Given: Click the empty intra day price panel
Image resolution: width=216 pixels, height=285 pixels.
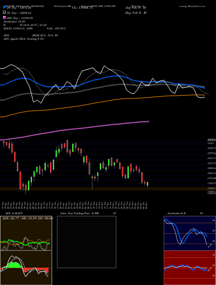Looking at the screenshot, I should click(x=86, y=242).
